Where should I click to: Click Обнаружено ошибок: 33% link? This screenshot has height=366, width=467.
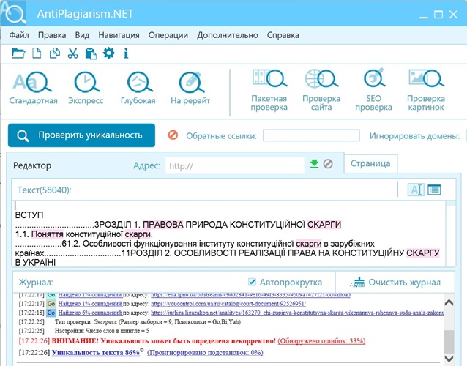point(321,340)
